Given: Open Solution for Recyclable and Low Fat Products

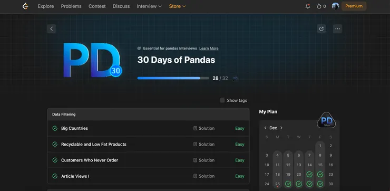Looking at the screenshot, I should point(204,144).
